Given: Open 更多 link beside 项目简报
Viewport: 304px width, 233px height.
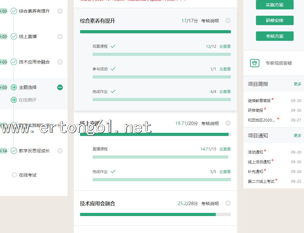Looking at the screenshot, I should pyautogui.click(x=297, y=84).
